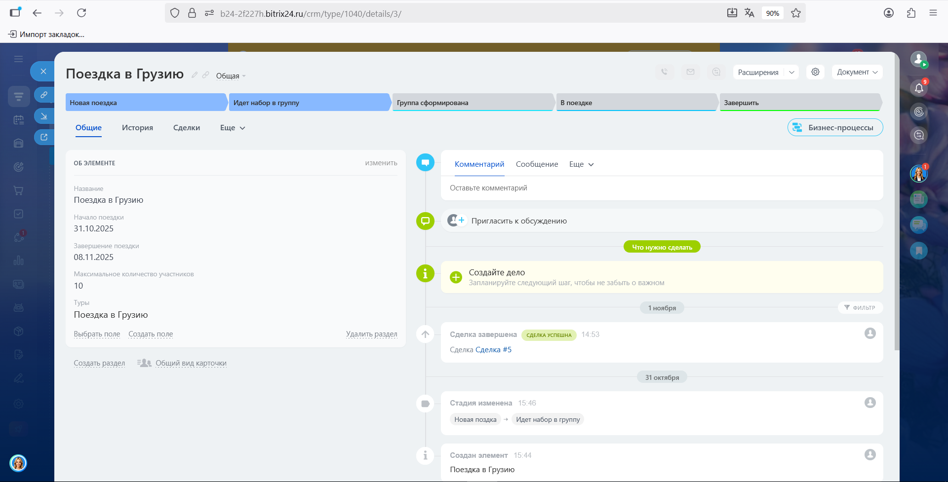948x482 pixels.
Task: Open the Общая pipeline dropdown
Action: tap(231, 76)
